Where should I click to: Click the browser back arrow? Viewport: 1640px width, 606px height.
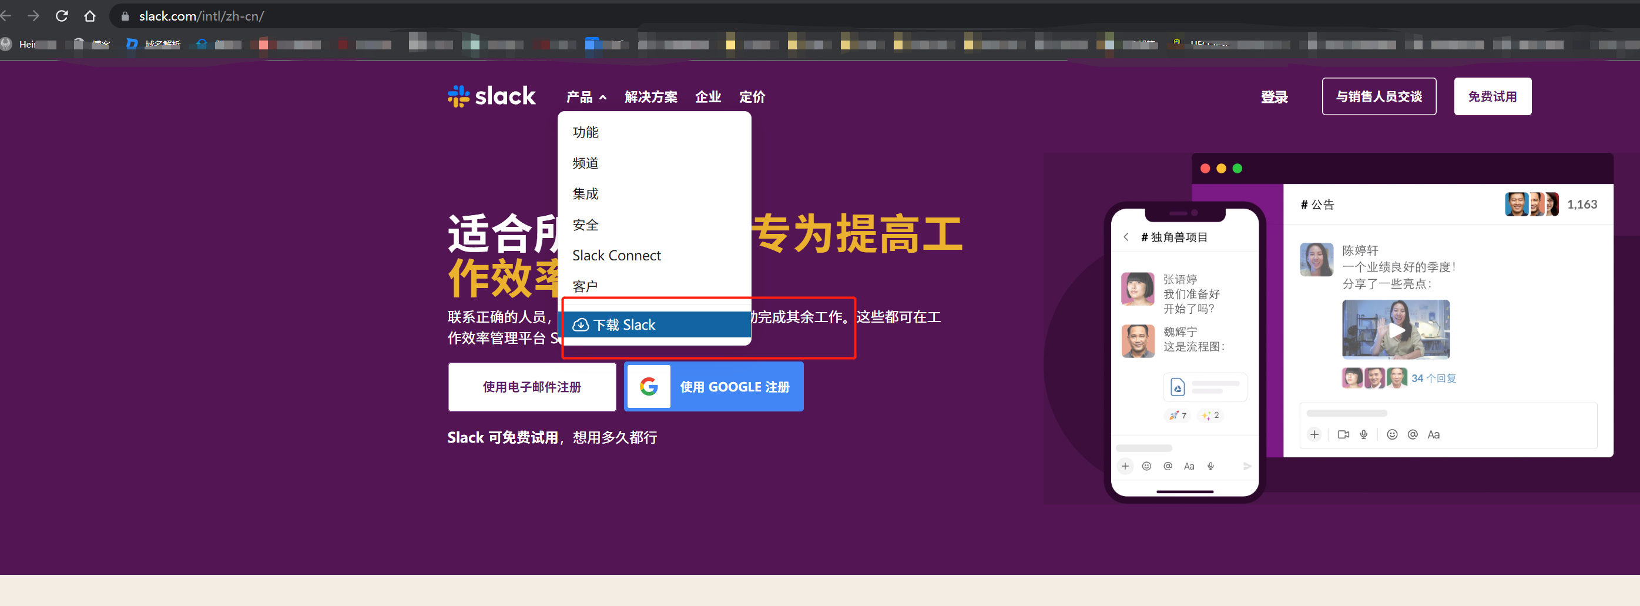(x=6, y=16)
